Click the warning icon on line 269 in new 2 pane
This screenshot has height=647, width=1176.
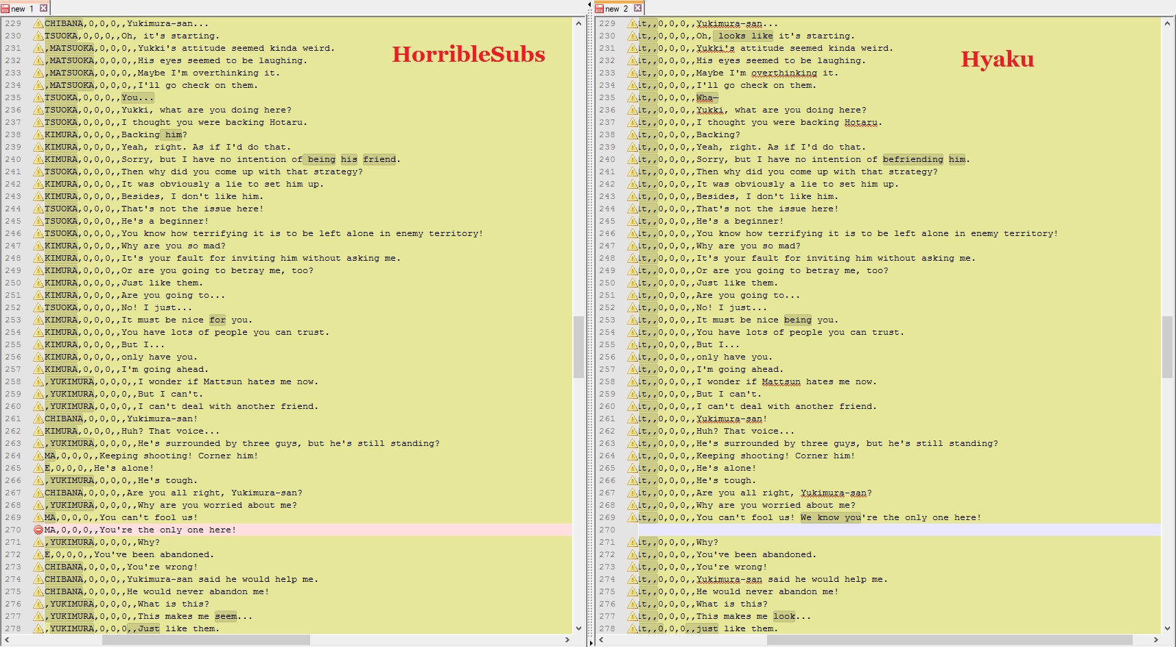[x=633, y=517]
